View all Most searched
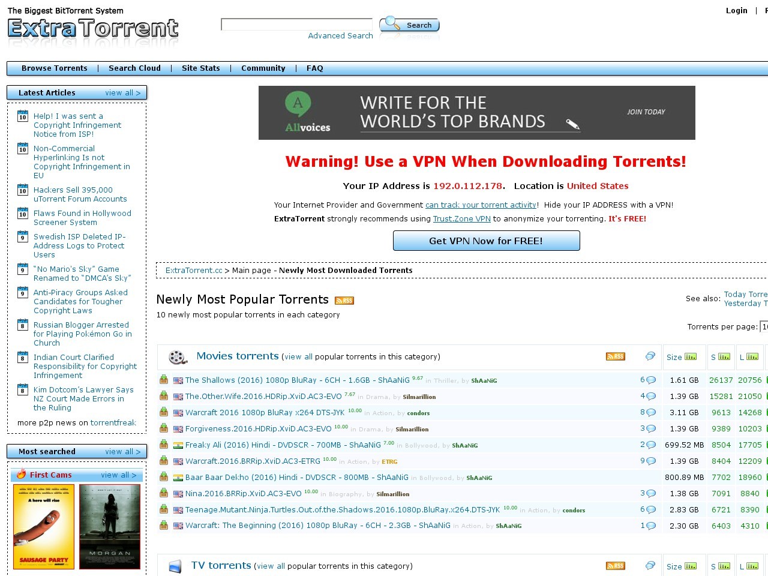The width and height of the screenshot is (768, 576). click(123, 452)
